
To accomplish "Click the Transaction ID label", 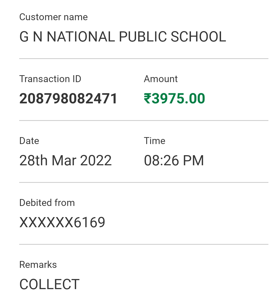I will tap(50, 79).
